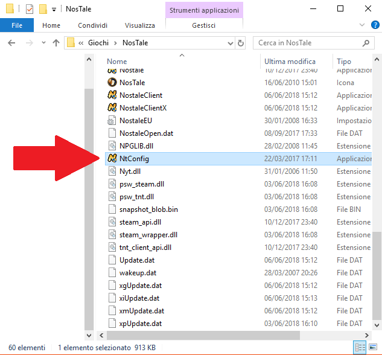Select the steam_wrapper.dll file name
The image size is (382, 355).
pyautogui.click(x=148, y=235)
